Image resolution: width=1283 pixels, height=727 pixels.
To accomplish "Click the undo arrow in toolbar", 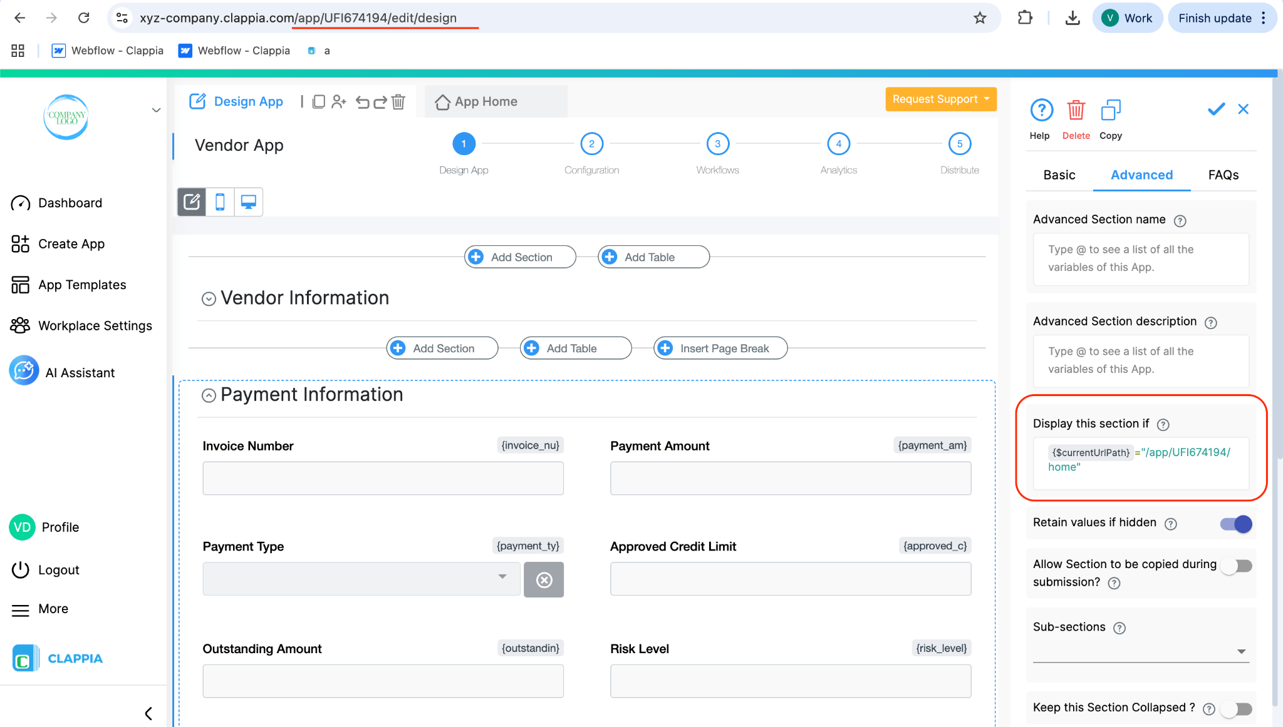I will [x=362, y=102].
